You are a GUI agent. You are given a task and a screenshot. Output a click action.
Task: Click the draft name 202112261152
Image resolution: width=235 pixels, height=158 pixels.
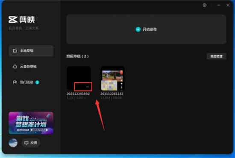coord(112,94)
